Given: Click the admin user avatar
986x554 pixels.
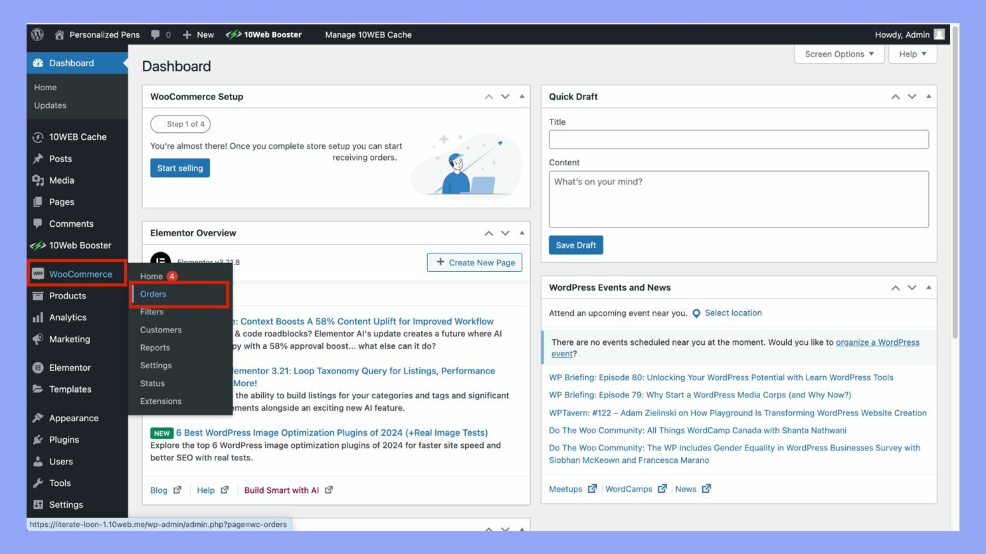Looking at the screenshot, I should point(939,35).
